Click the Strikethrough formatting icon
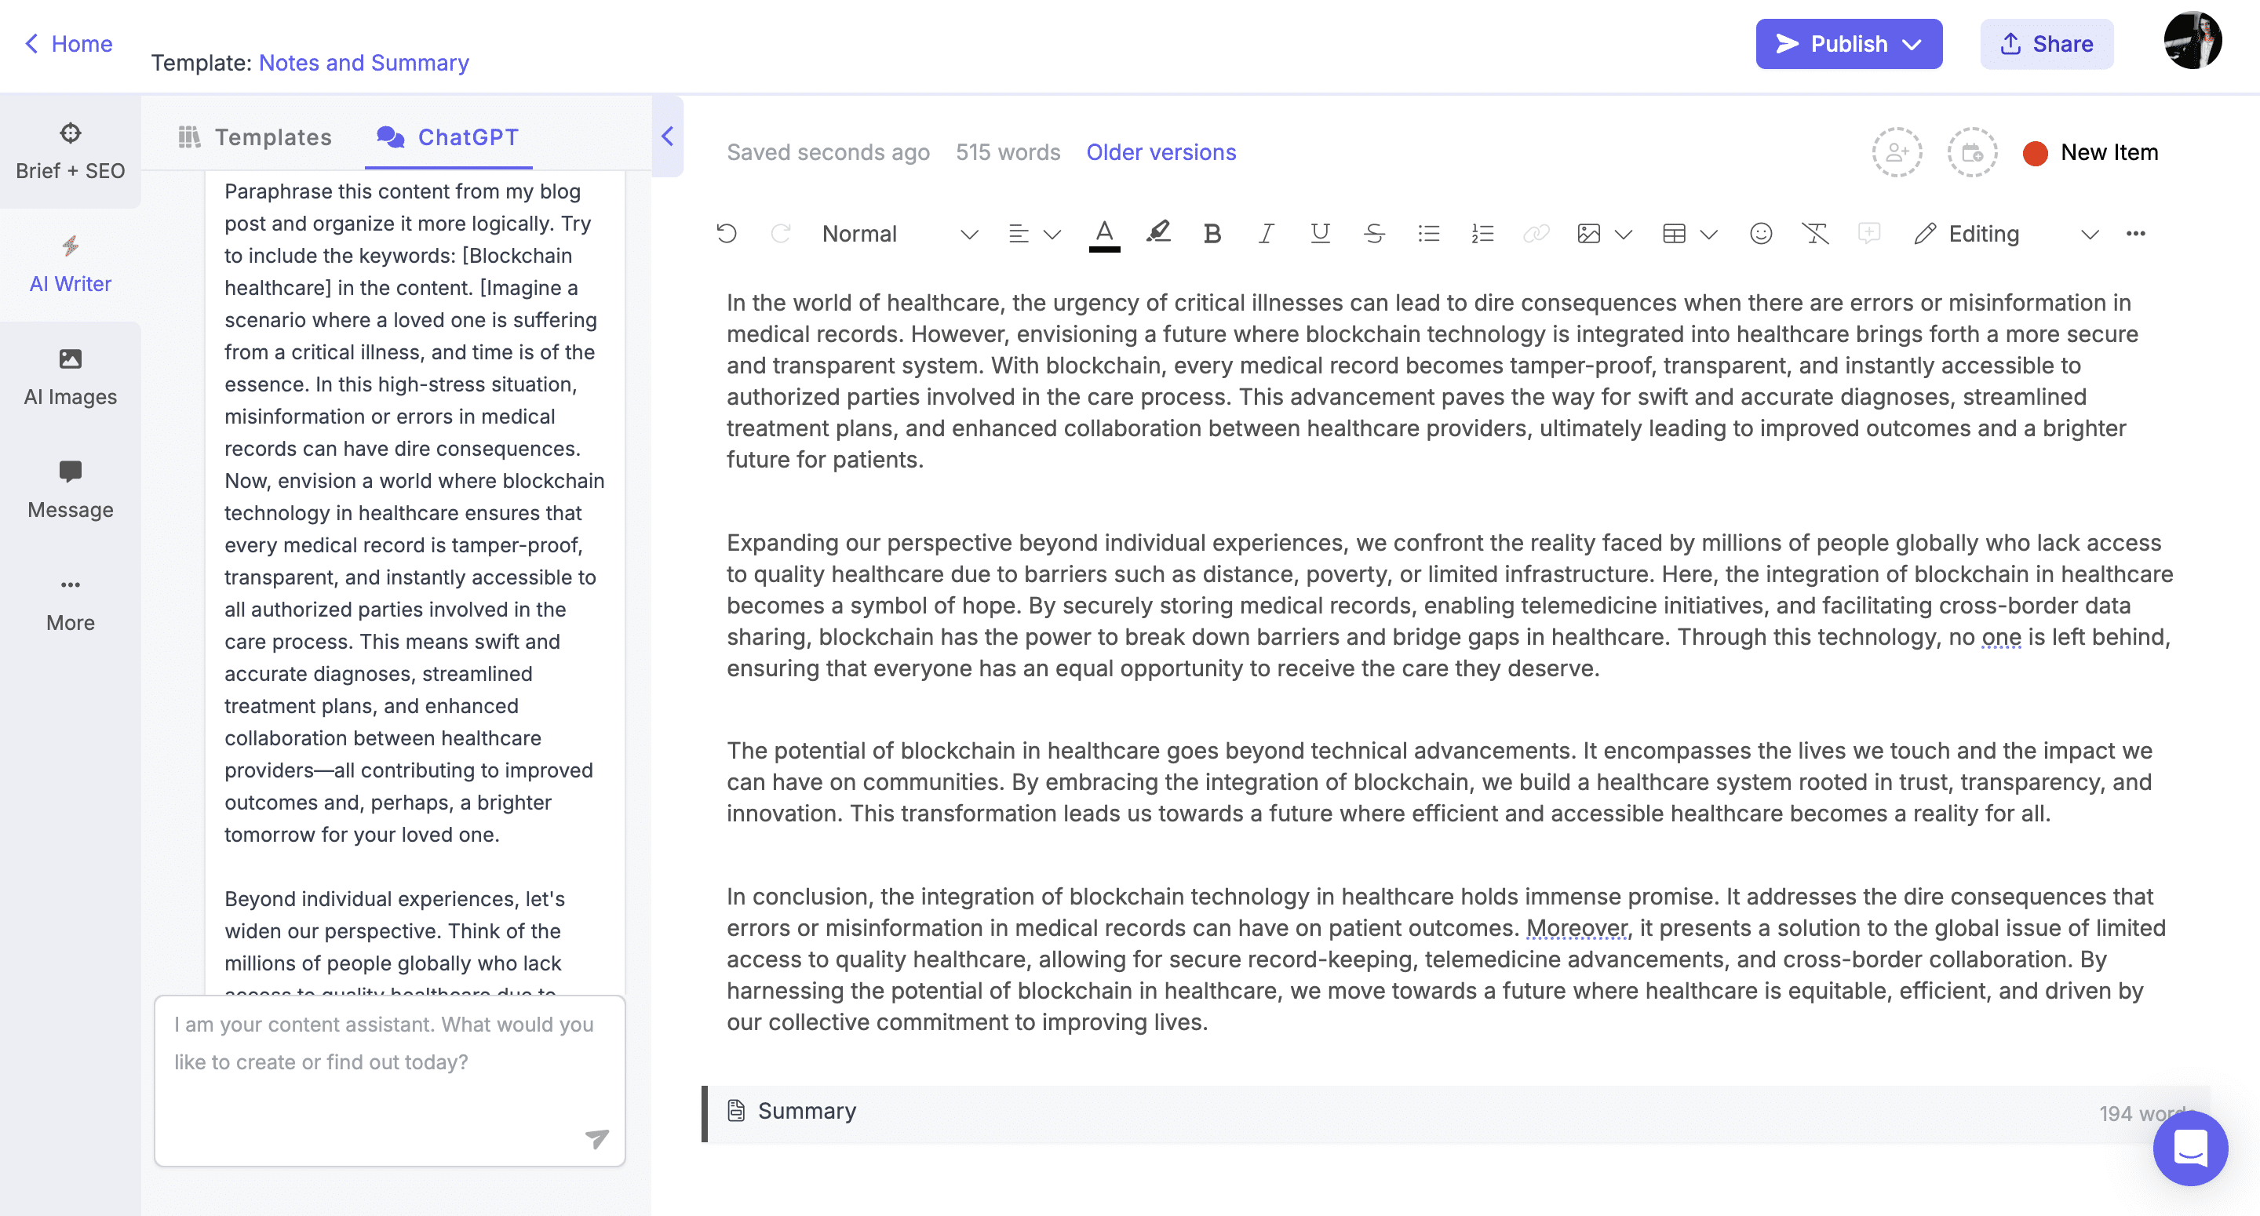This screenshot has width=2260, height=1216. coord(1372,232)
